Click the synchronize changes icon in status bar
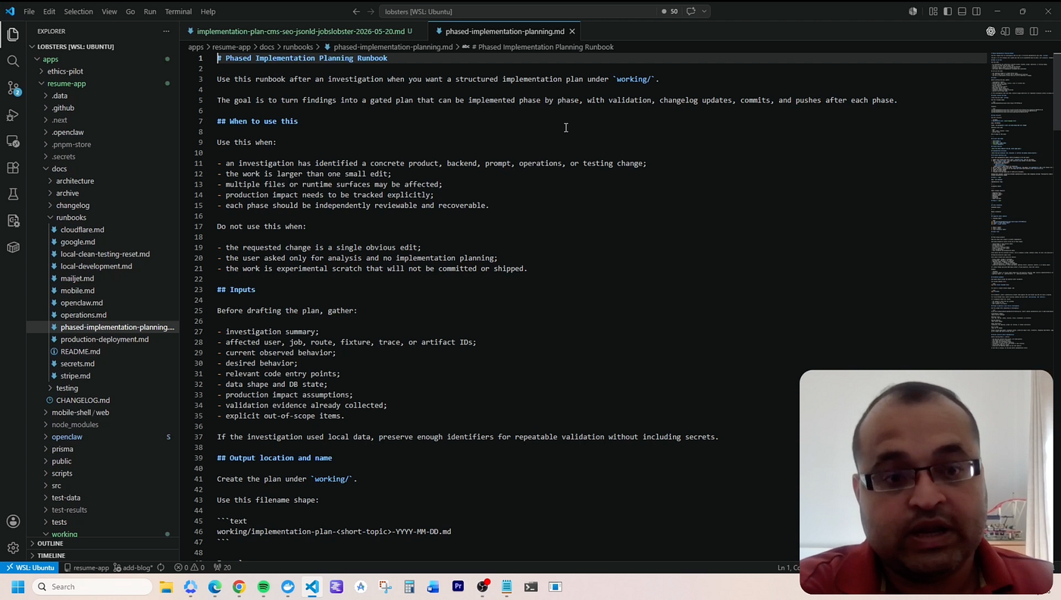The height and width of the screenshot is (600, 1061). 161,567
